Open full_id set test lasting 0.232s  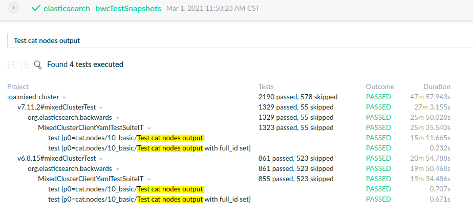click(x=149, y=148)
